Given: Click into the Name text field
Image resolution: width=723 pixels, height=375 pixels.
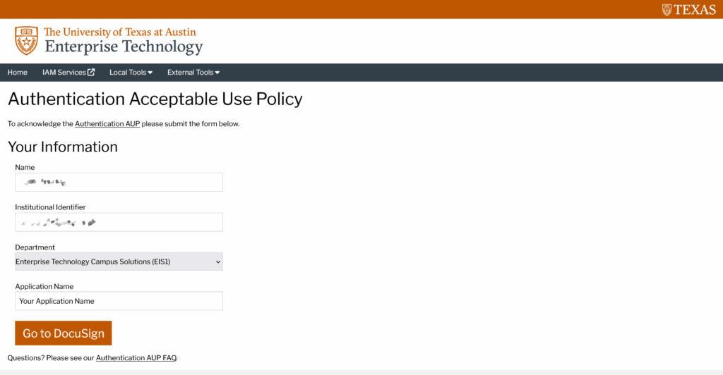Looking at the screenshot, I should [x=119, y=183].
